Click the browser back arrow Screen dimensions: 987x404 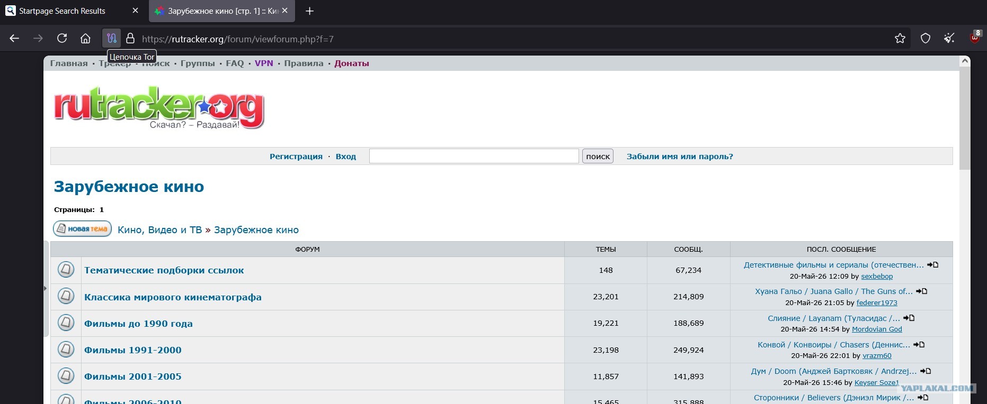14,39
